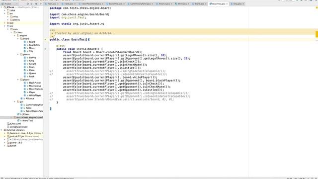318x179 pixels.
Task: Collapse the engine package
Action: coord(14,35)
